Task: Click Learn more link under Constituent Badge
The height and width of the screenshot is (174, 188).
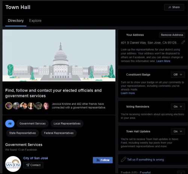Action: [128, 93]
